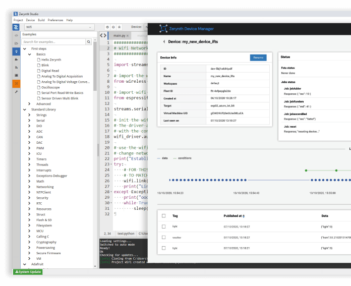Fold the try block at line 23
This screenshot has width=351, height=286.
tap(111, 164)
